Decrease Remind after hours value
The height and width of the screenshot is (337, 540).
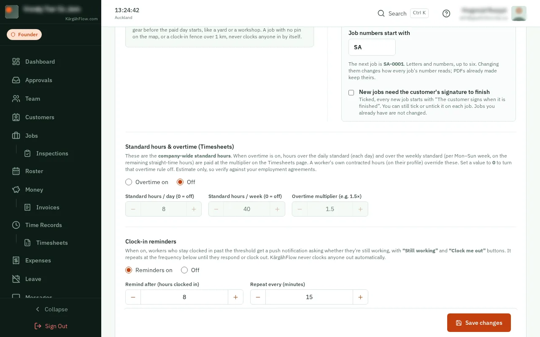click(133, 297)
